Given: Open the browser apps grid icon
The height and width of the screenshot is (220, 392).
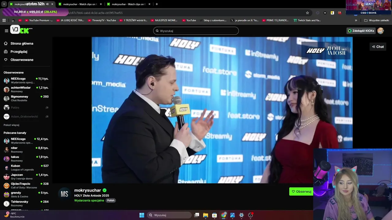Looking at the screenshot, I should point(4,20).
